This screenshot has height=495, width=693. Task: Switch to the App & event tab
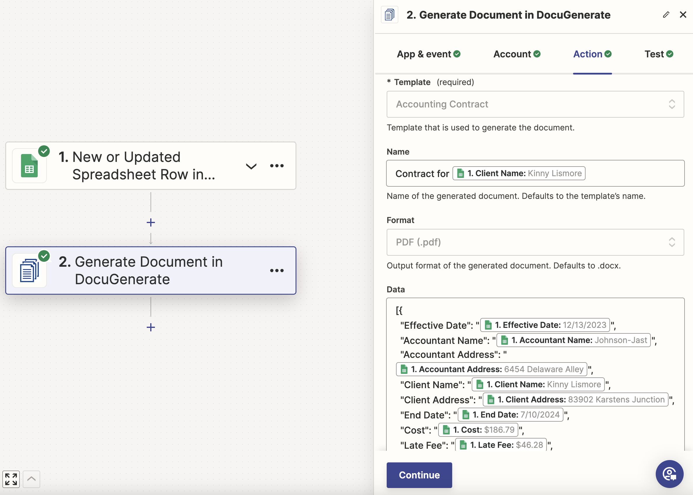429,54
